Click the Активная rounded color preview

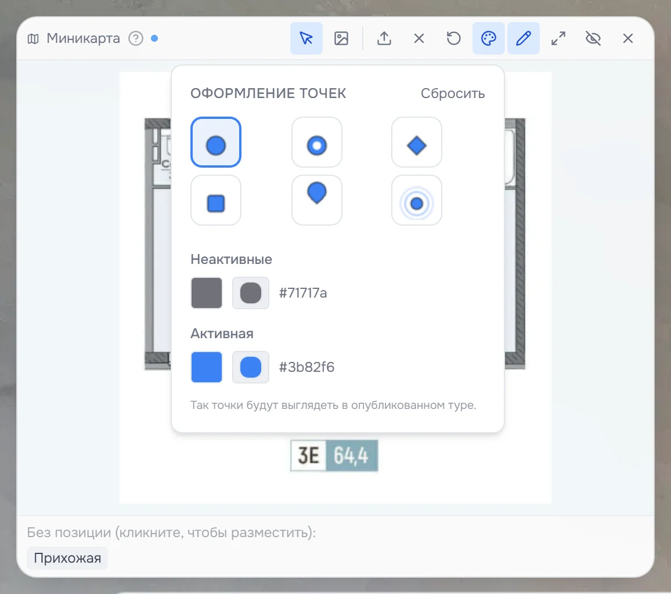click(251, 367)
